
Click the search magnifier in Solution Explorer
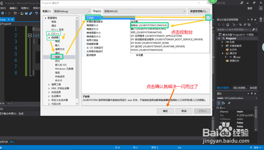click(253, 30)
